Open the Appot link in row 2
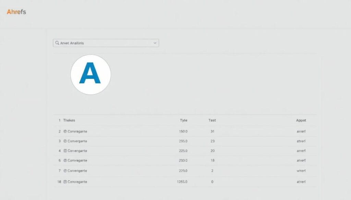351x200 pixels. point(301,132)
